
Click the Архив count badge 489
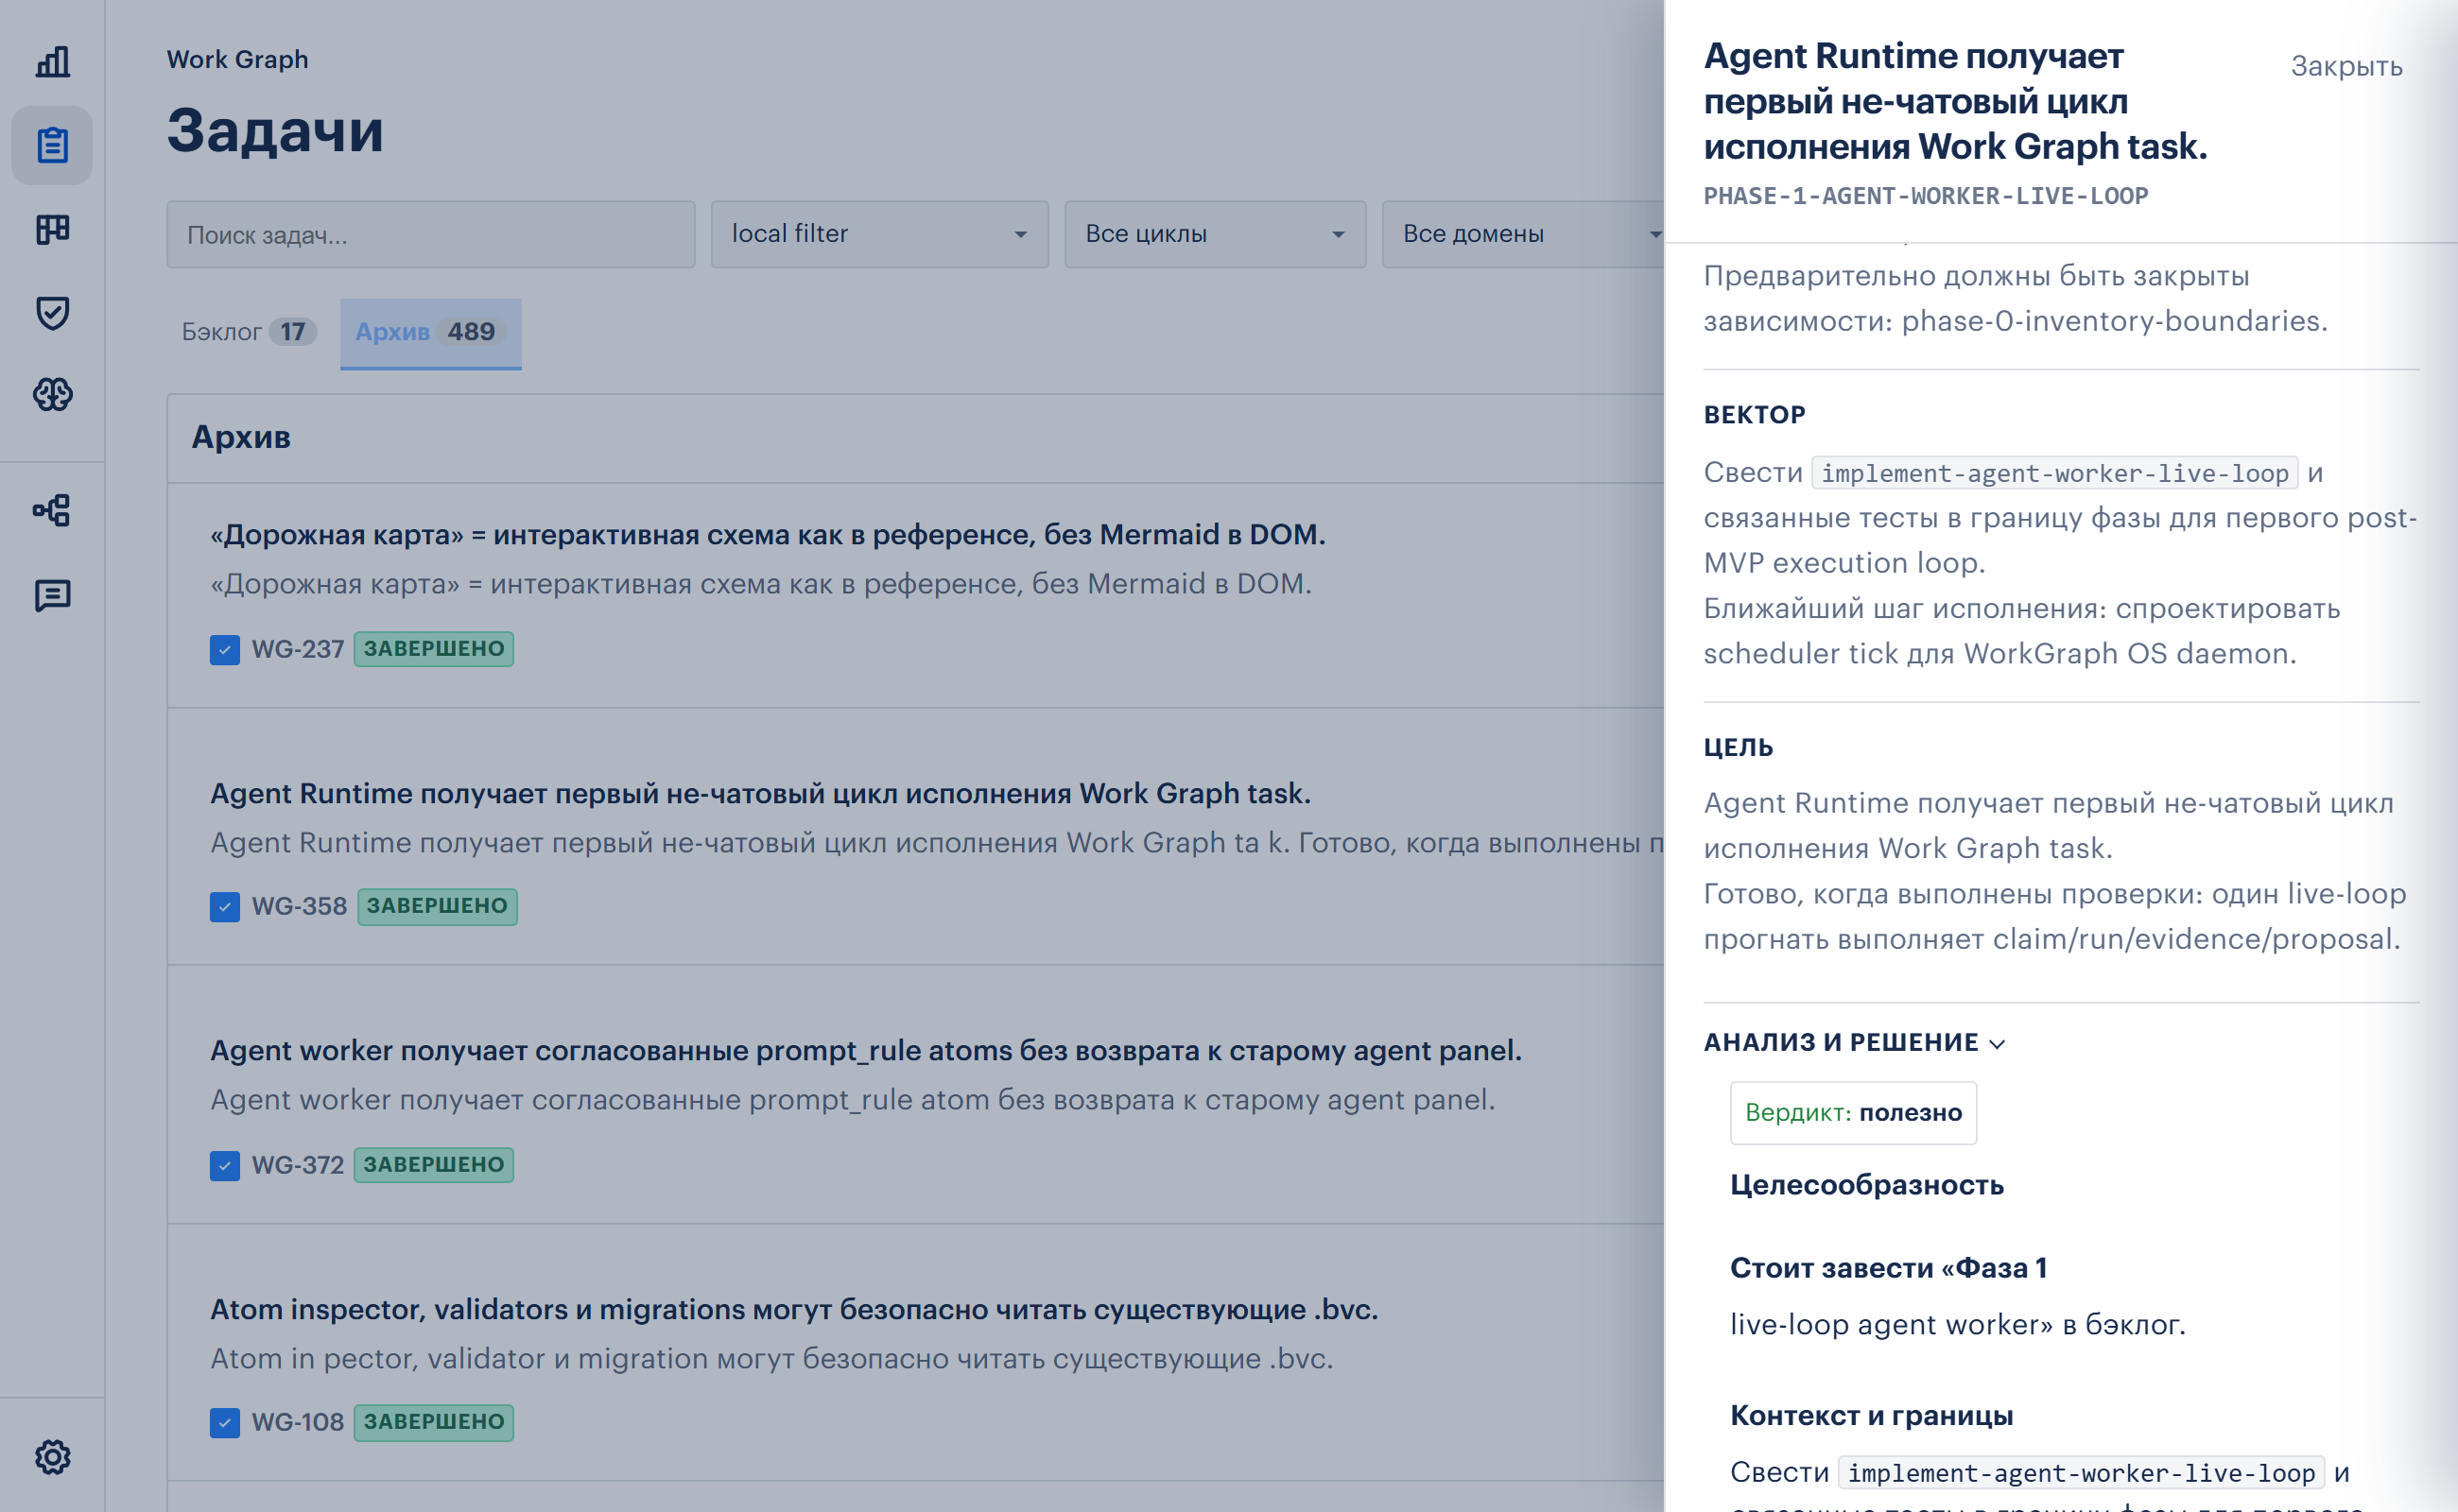pyautogui.click(x=470, y=332)
